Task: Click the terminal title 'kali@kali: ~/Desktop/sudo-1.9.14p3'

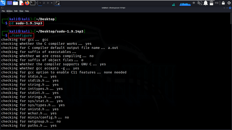Action: tap(114, 8)
